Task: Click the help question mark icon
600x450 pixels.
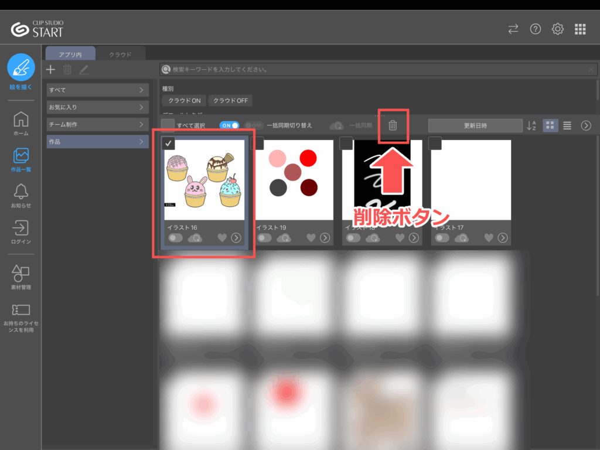Action: [x=535, y=29]
